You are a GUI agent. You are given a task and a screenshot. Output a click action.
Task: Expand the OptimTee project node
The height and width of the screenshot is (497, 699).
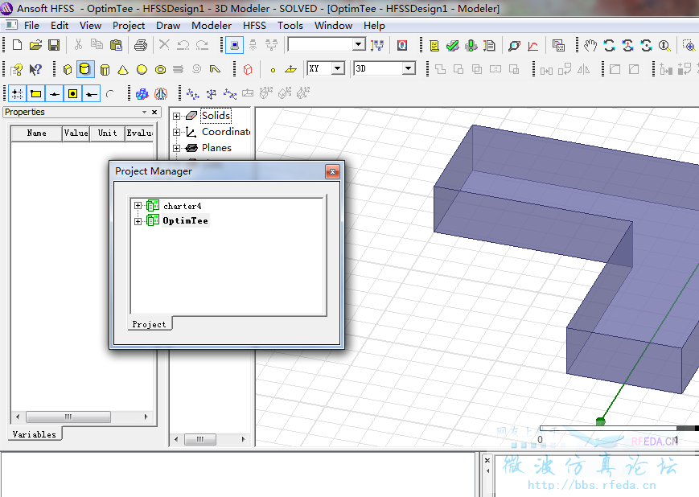pos(138,220)
